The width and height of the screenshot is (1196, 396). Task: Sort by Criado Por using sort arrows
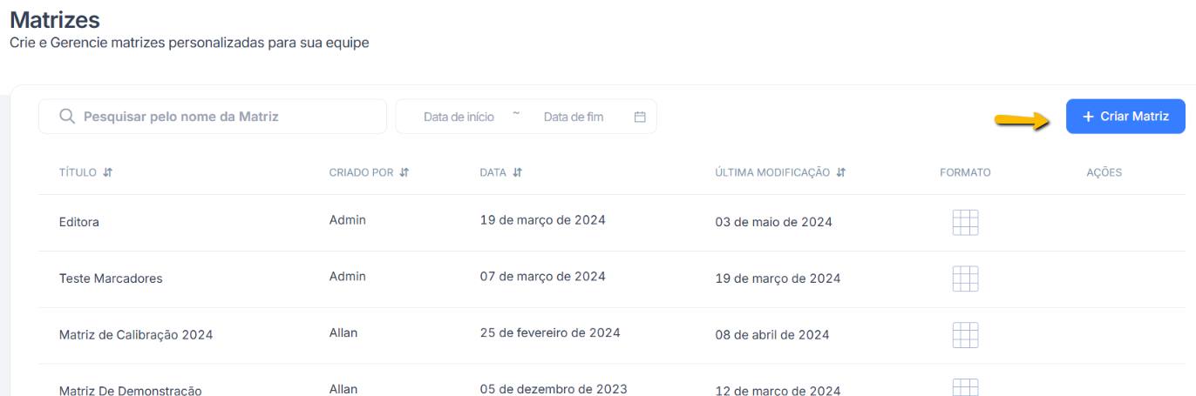click(x=404, y=172)
